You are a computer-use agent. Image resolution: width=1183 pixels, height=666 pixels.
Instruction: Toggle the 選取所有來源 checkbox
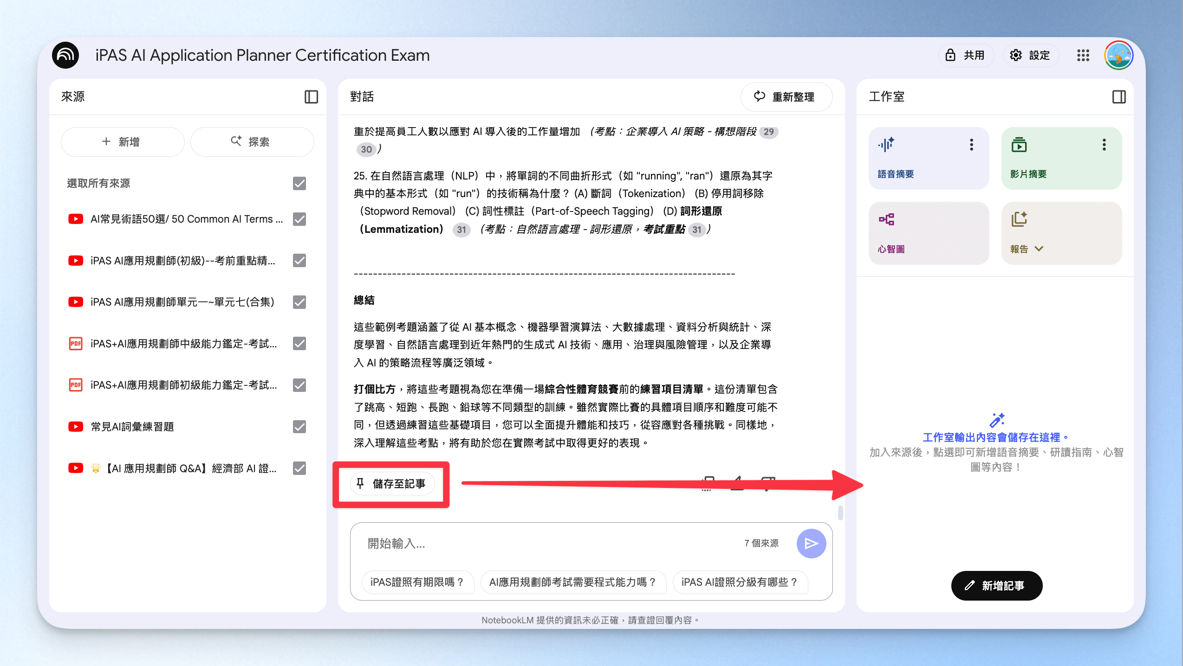[x=299, y=184]
